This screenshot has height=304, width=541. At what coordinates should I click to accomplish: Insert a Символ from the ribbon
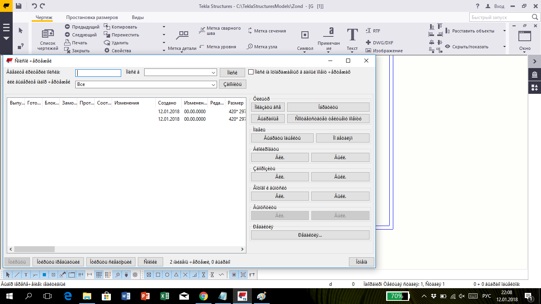305,35
